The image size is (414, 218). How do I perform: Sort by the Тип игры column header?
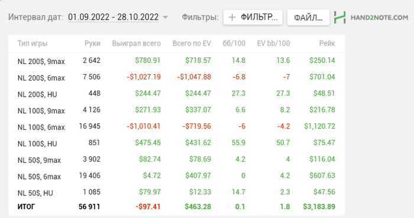pyautogui.click(x=33, y=43)
